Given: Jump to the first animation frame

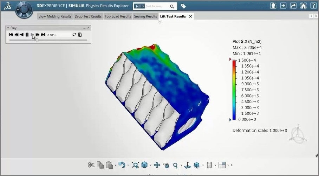Looking at the screenshot, I should click(x=11, y=35).
